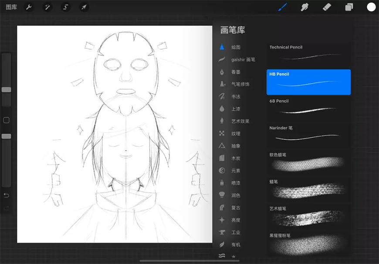Image resolution: width=379 pixels, height=264 pixels.
Task: Select the 绘图 brush category
Action: tap(236, 47)
